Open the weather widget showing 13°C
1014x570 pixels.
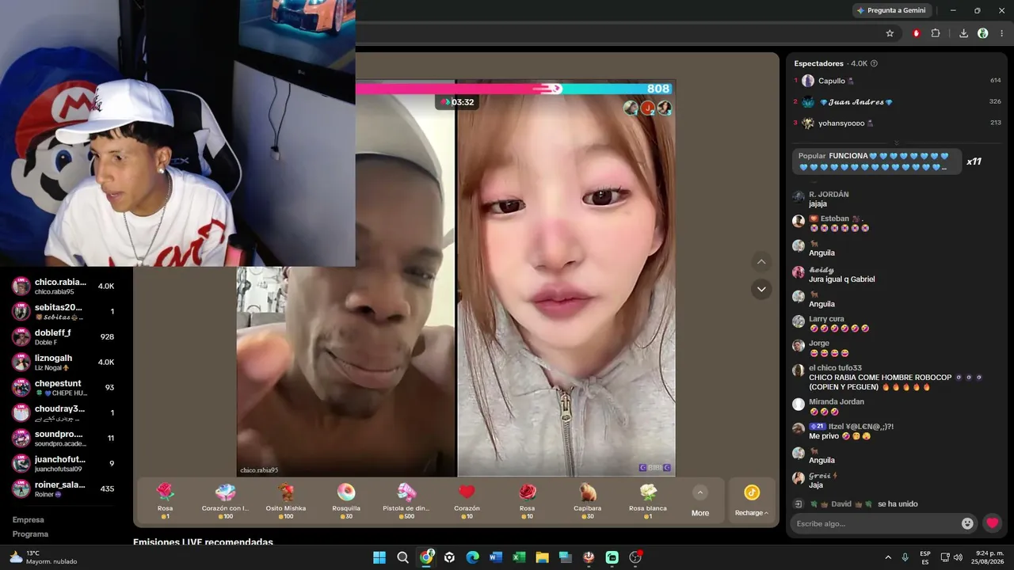[43, 557]
